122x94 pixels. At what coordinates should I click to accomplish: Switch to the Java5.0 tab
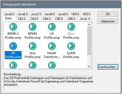click(9, 14)
